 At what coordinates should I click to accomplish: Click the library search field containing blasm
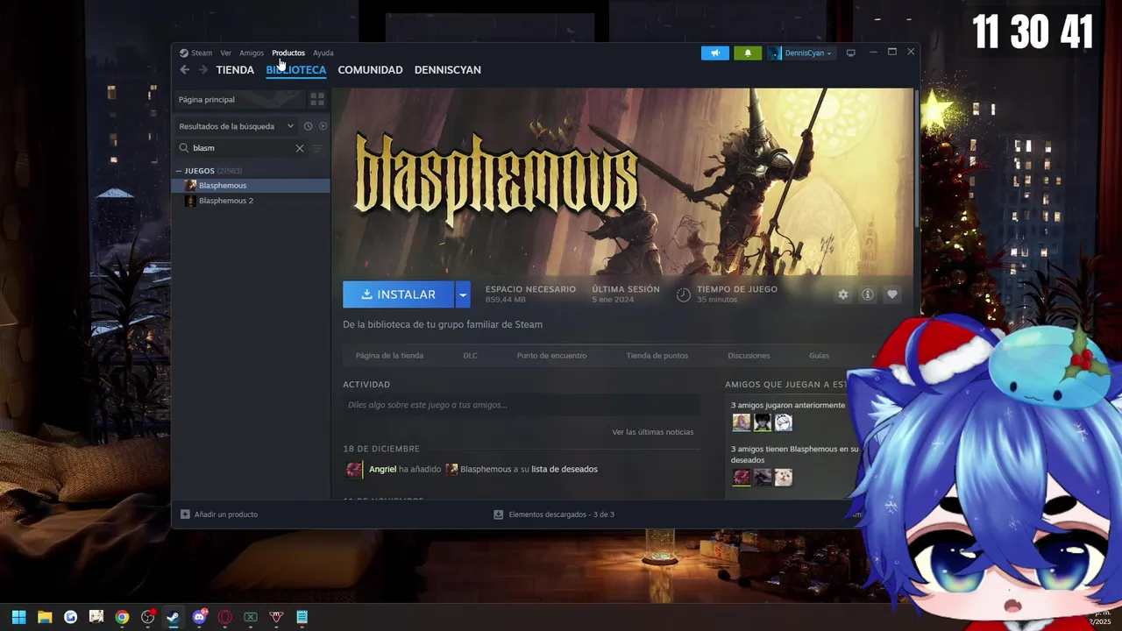pyautogui.click(x=242, y=148)
